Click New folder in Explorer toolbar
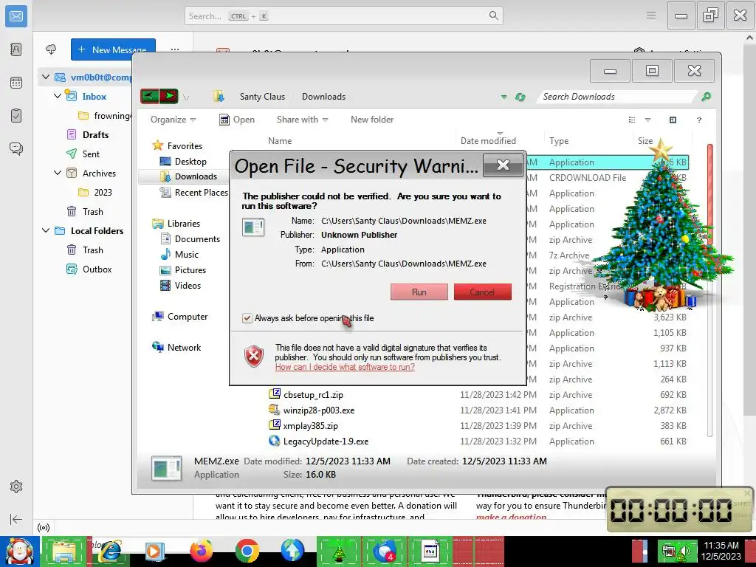The image size is (756, 567). pyautogui.click(x=372, y=120)
